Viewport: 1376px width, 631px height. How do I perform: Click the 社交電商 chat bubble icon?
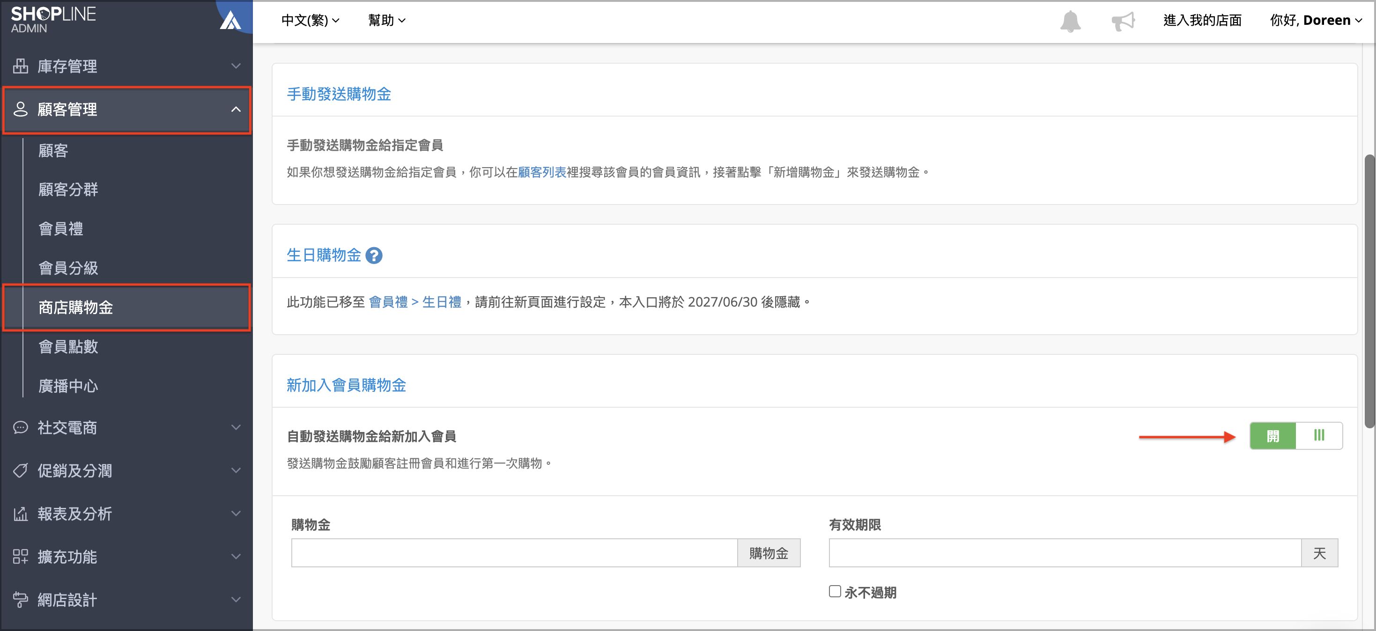(20, 427)
